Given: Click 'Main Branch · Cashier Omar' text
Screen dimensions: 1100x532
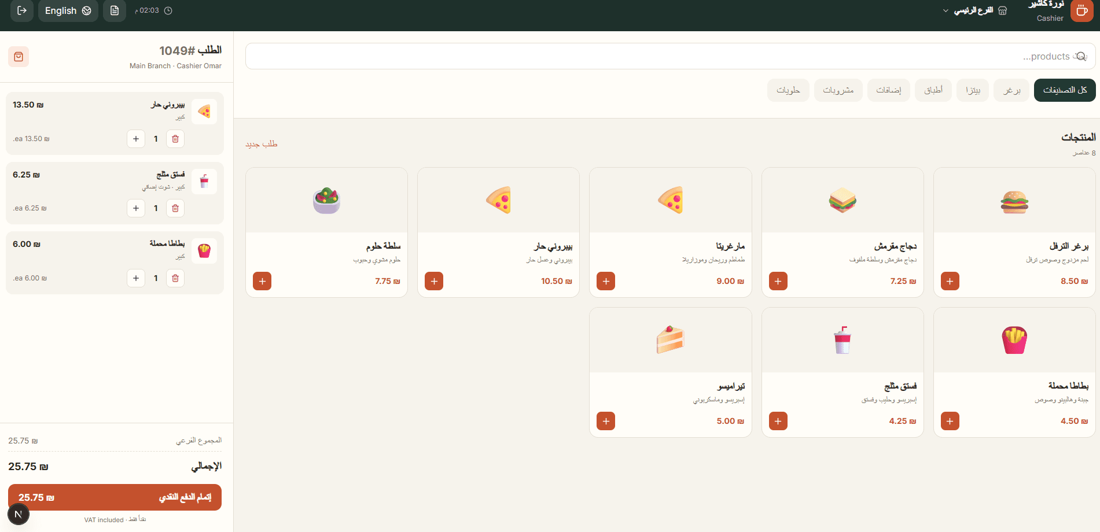Looking at the screenshot, I should 175,66.
